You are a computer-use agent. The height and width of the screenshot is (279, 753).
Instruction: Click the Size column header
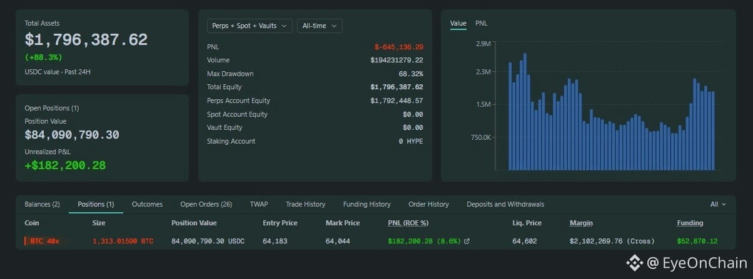[99, 223]
